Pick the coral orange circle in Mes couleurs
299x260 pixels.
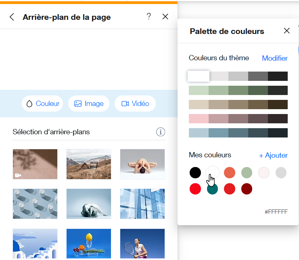230,173
